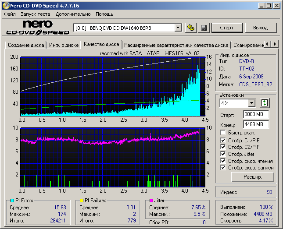Uncheck Отобр. C2/PIF checkbox

(x=223, y=147)
